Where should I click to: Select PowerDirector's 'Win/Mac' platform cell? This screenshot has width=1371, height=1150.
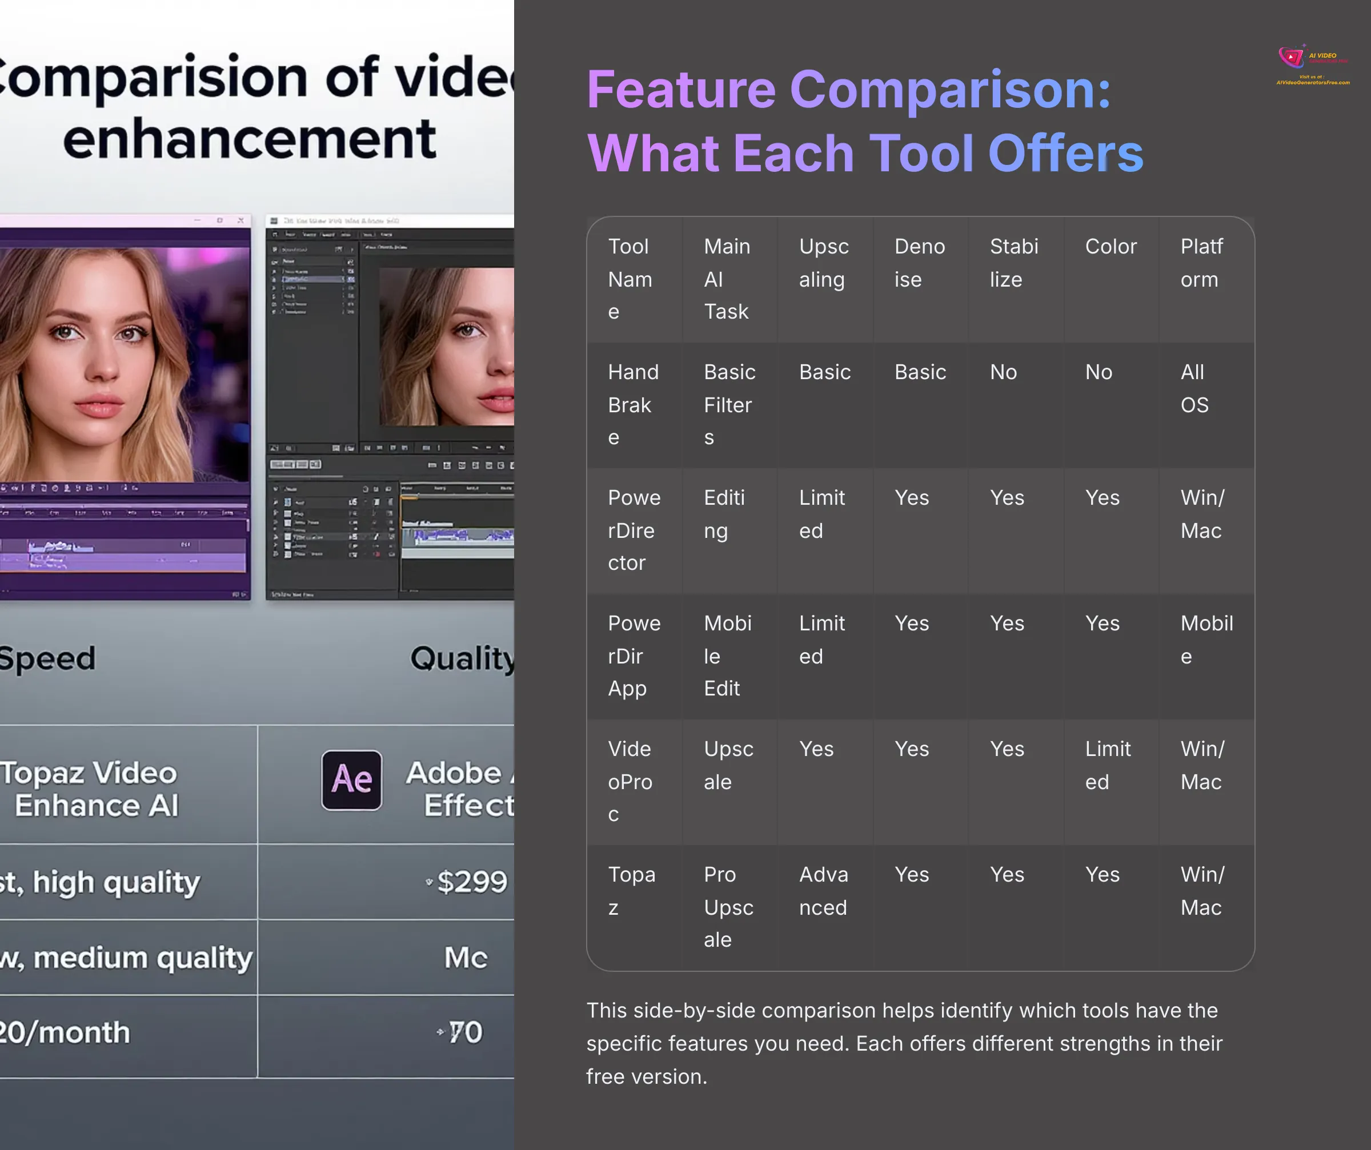tap(1206, 530)
